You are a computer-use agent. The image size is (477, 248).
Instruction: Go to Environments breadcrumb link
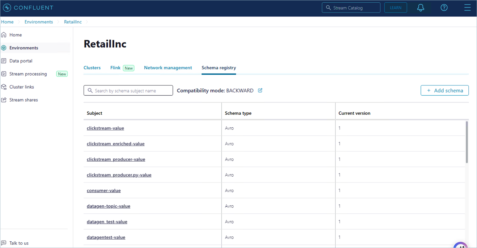(39, 22)
